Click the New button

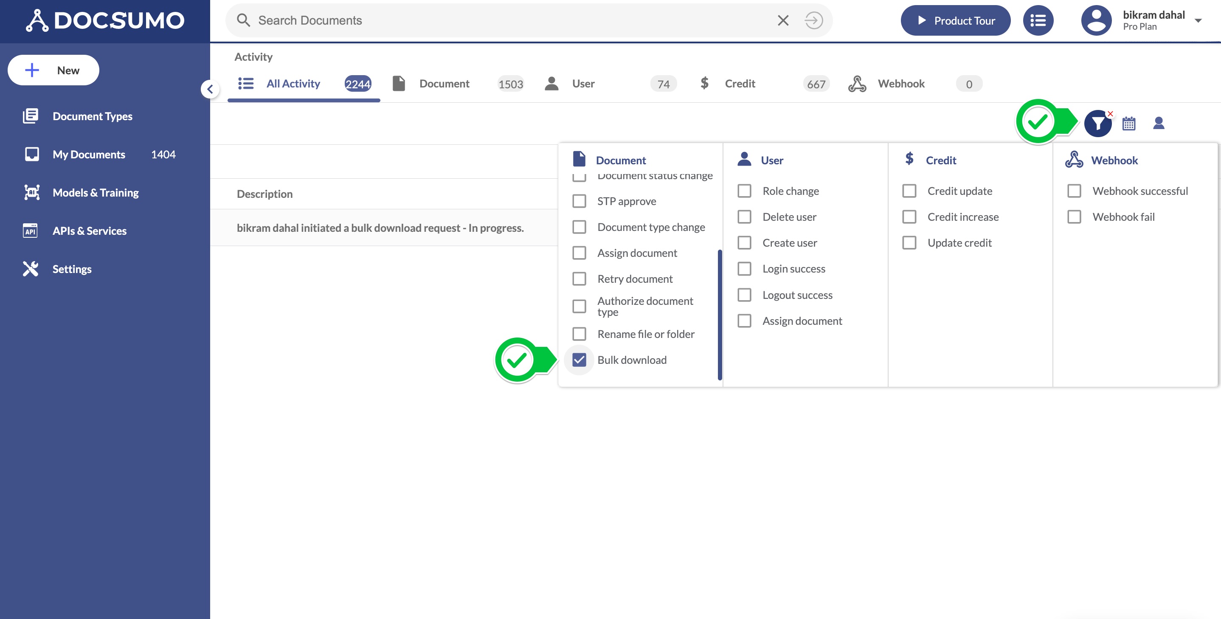pyautogui.click(x=53, y=70)
